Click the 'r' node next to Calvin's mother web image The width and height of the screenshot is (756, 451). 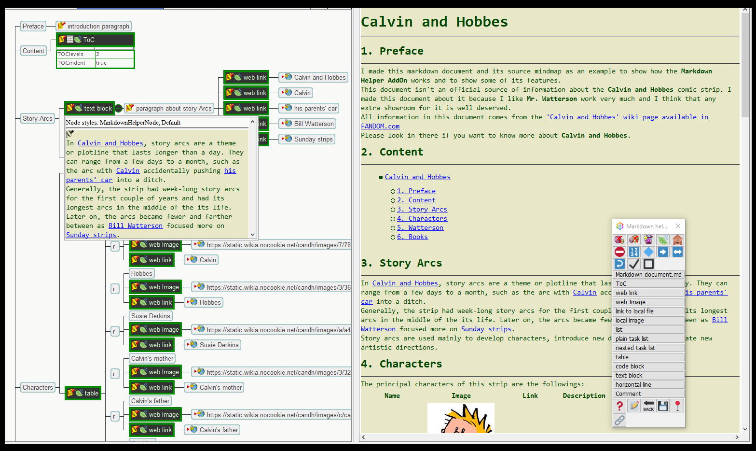114,374
